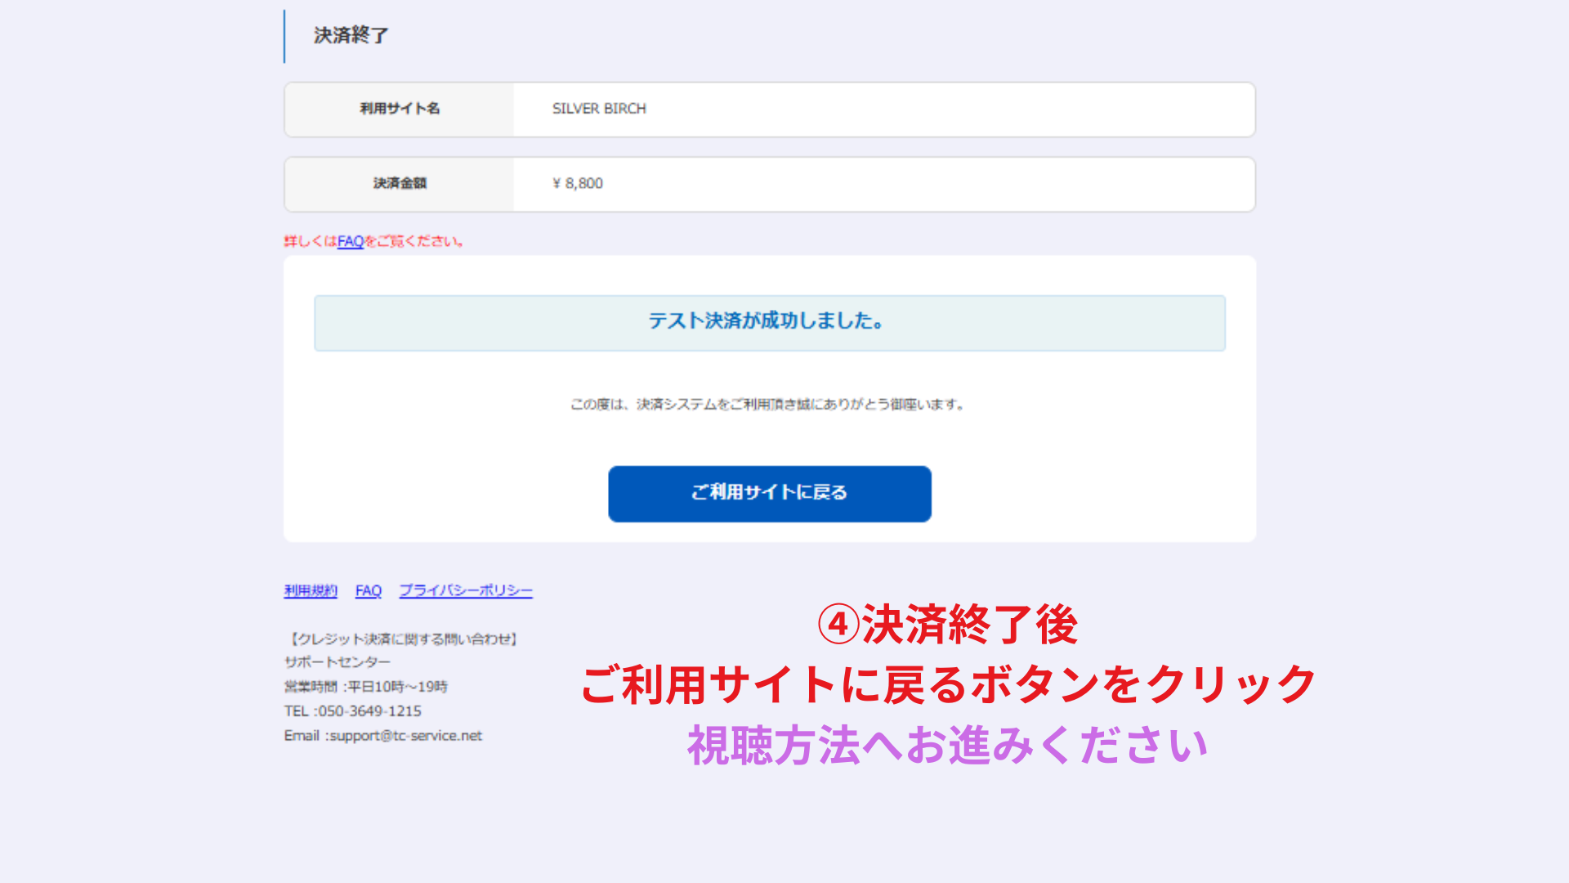
Task: Click the thank-you message under banner
Action: point(768,405)
